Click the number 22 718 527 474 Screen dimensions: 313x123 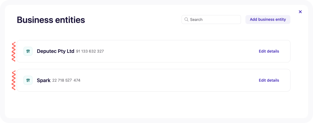66,80
